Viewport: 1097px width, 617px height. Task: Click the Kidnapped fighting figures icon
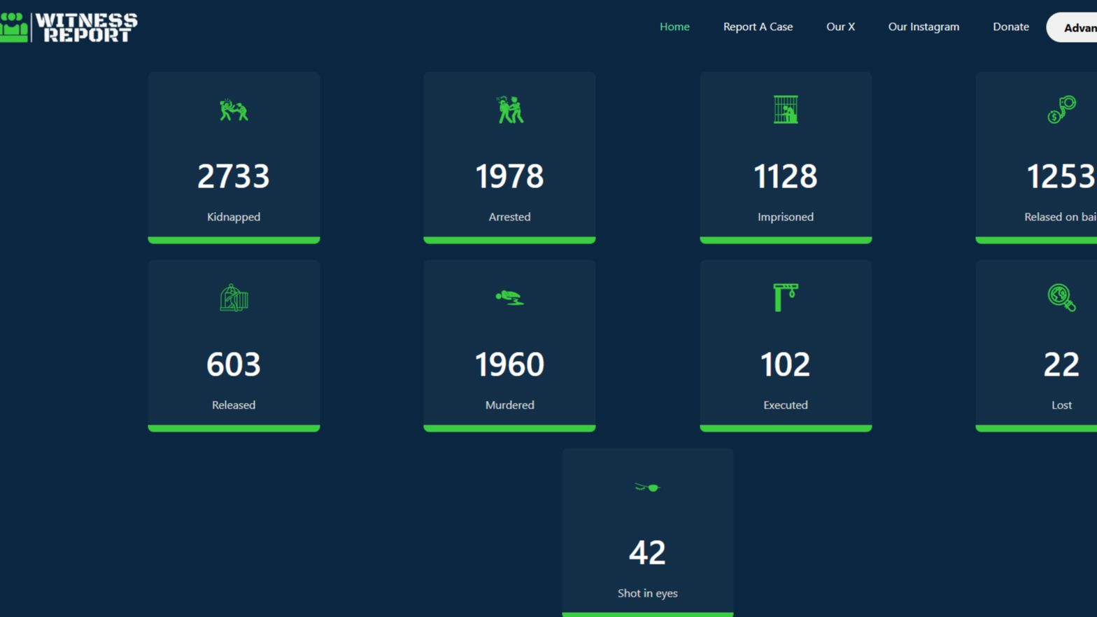pyautogui.click(x=234, y=110)
